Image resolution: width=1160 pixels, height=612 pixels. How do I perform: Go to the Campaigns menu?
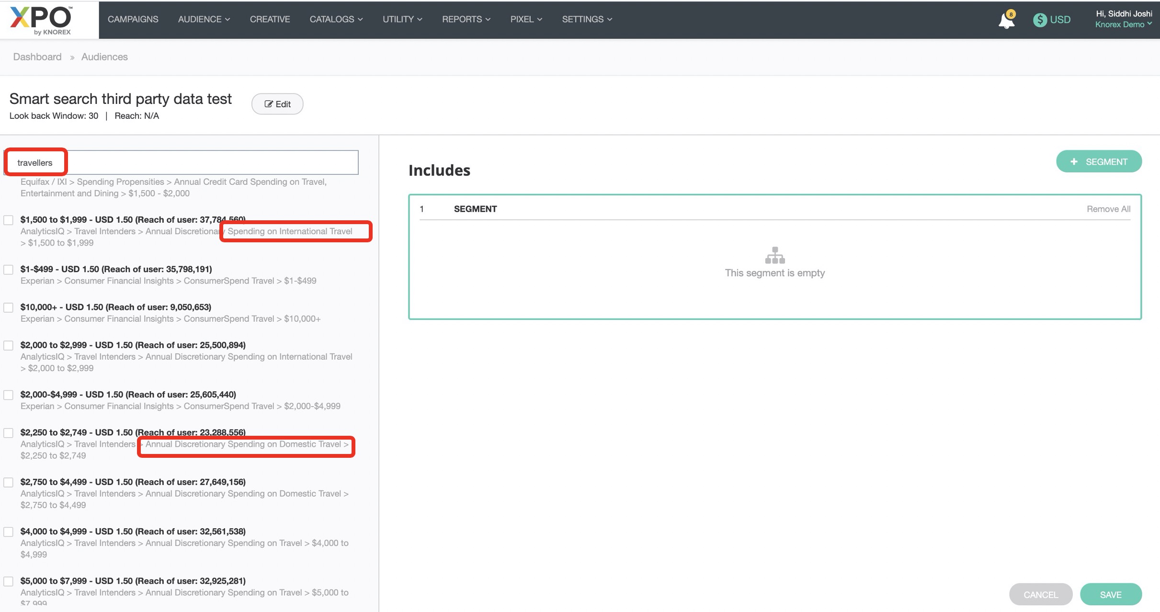[133, 19]
